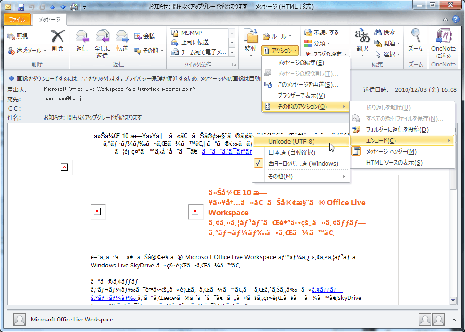
Task: Expand その他のアクション(O) submenu
Action: 306,107
